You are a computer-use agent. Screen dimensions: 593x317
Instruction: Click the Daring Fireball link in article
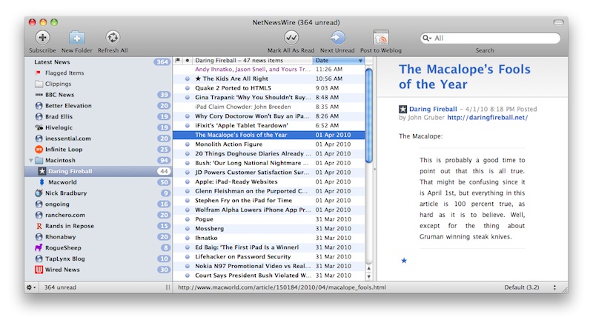tap(433, 109)
